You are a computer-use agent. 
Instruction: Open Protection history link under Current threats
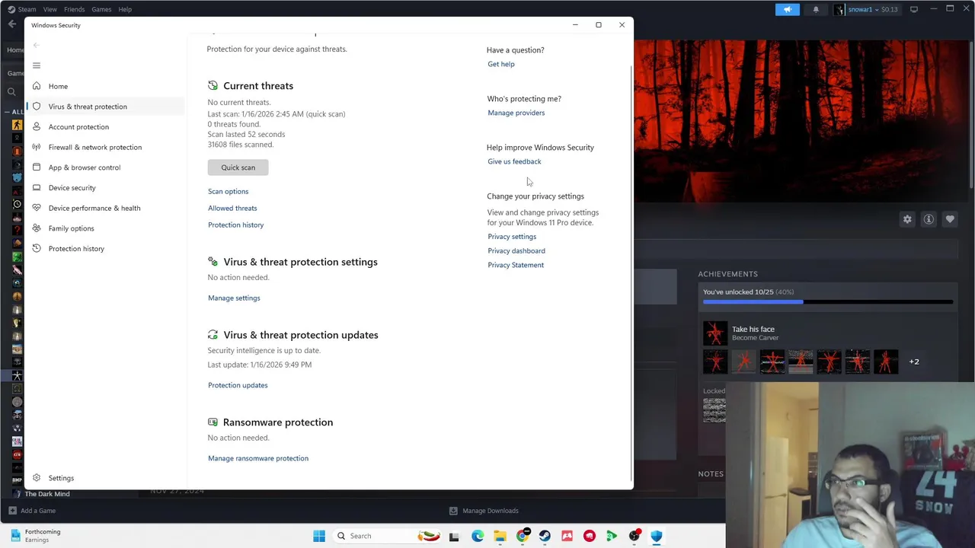236,225
